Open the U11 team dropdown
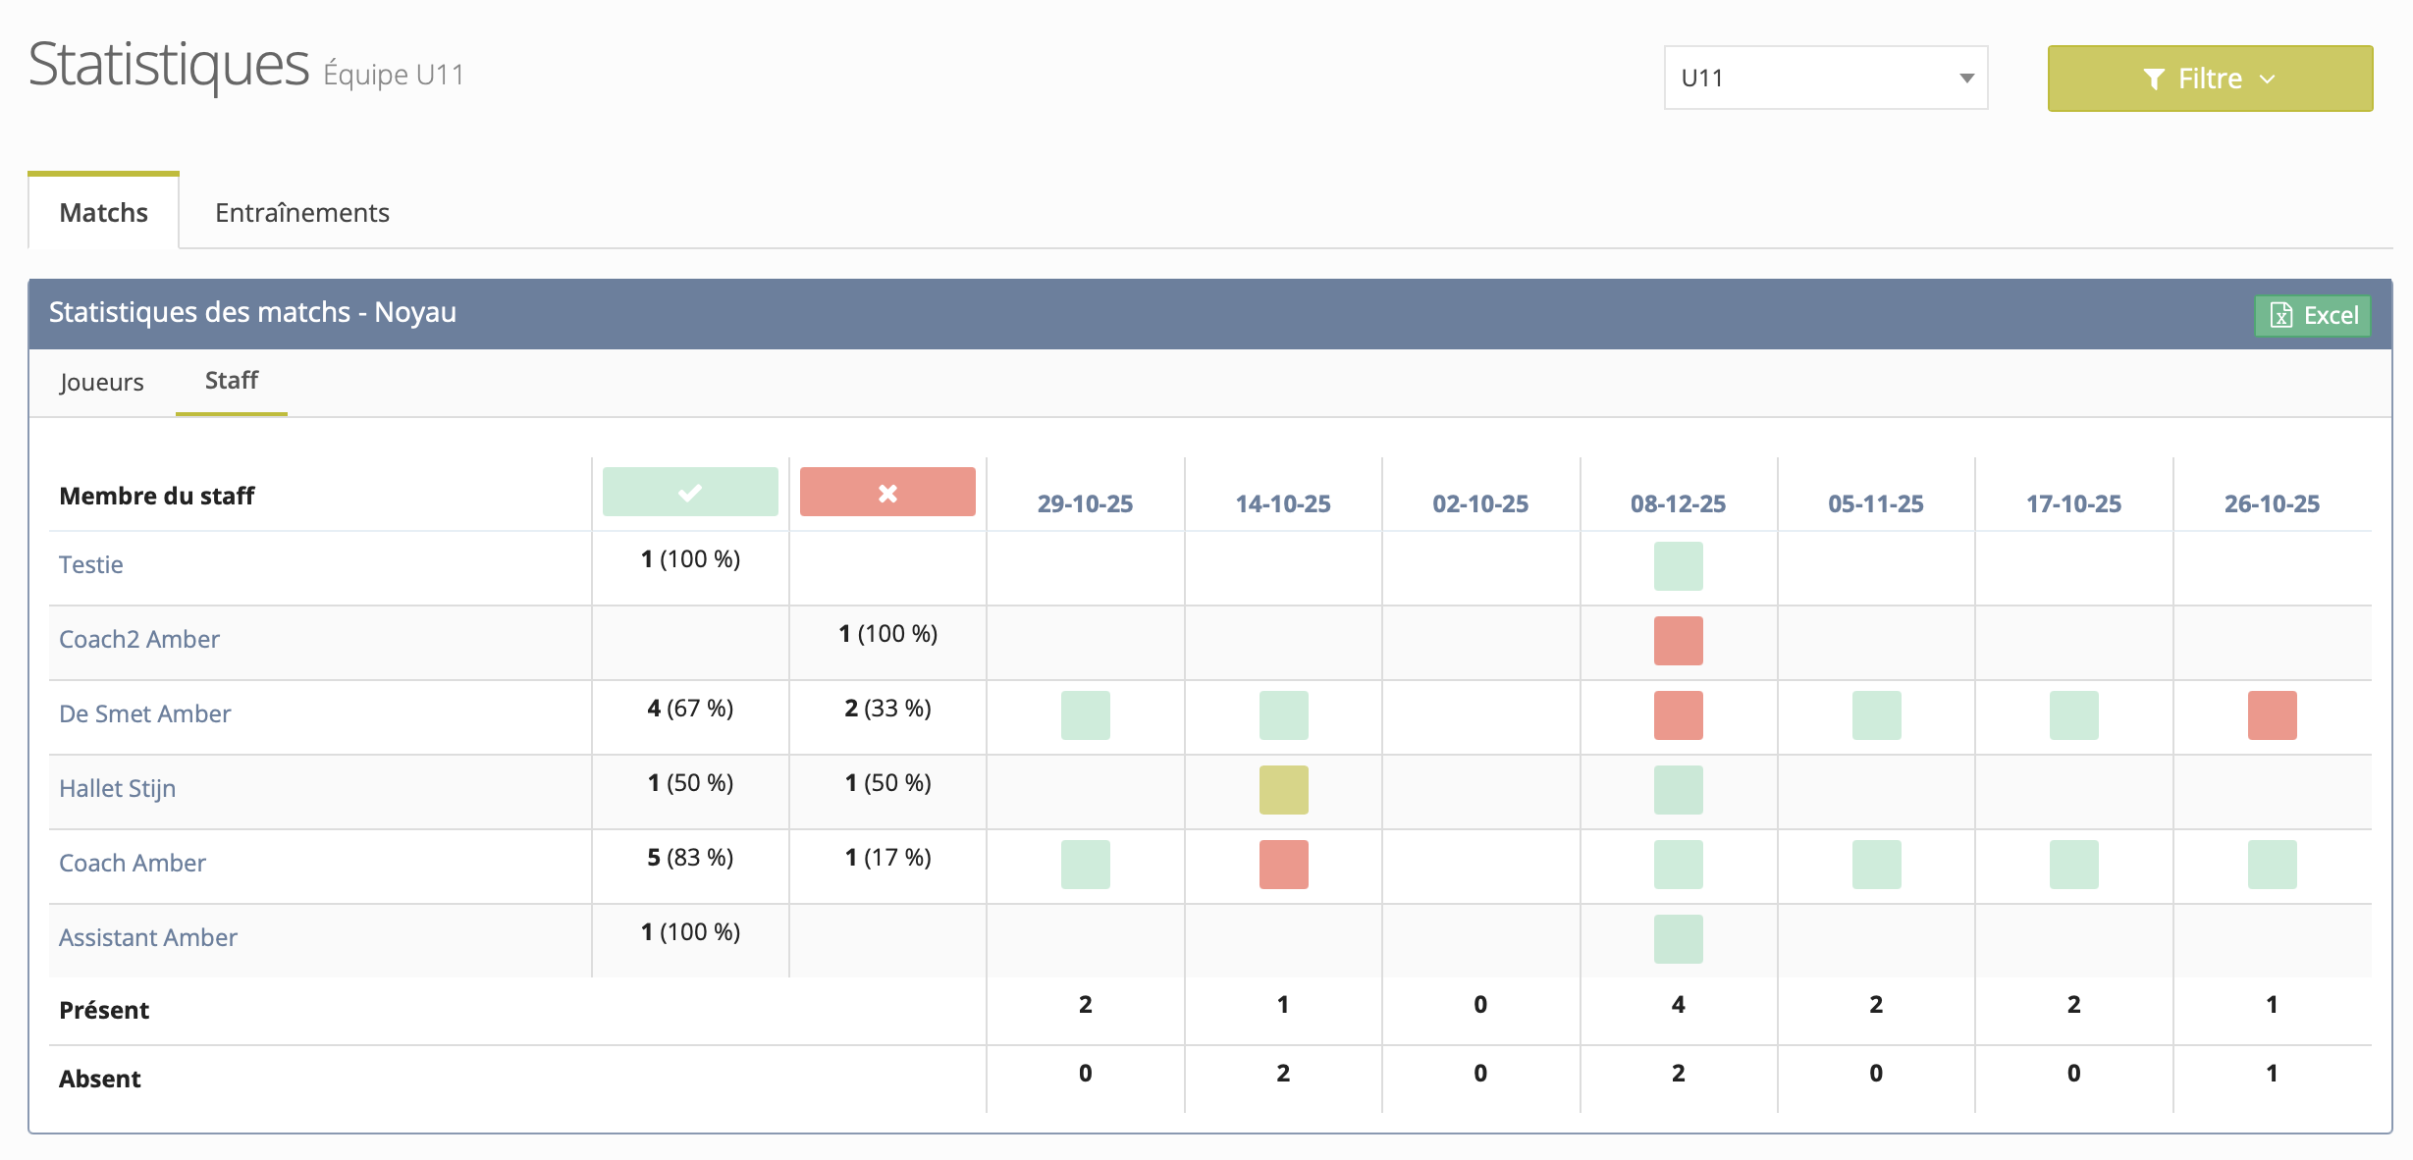Screen dimensions: 2413x1160 pyautogui.click(x=1825, y=78)
